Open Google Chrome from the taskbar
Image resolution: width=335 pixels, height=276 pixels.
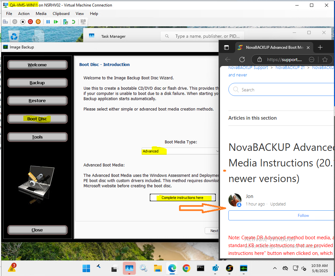(x=186, y=268)
